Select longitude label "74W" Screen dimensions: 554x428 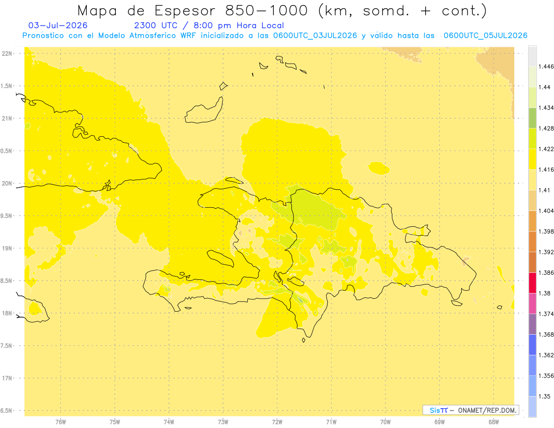[169, 422]
